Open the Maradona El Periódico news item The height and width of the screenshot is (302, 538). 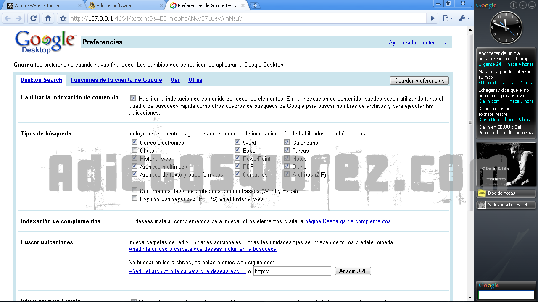point(506,77)
